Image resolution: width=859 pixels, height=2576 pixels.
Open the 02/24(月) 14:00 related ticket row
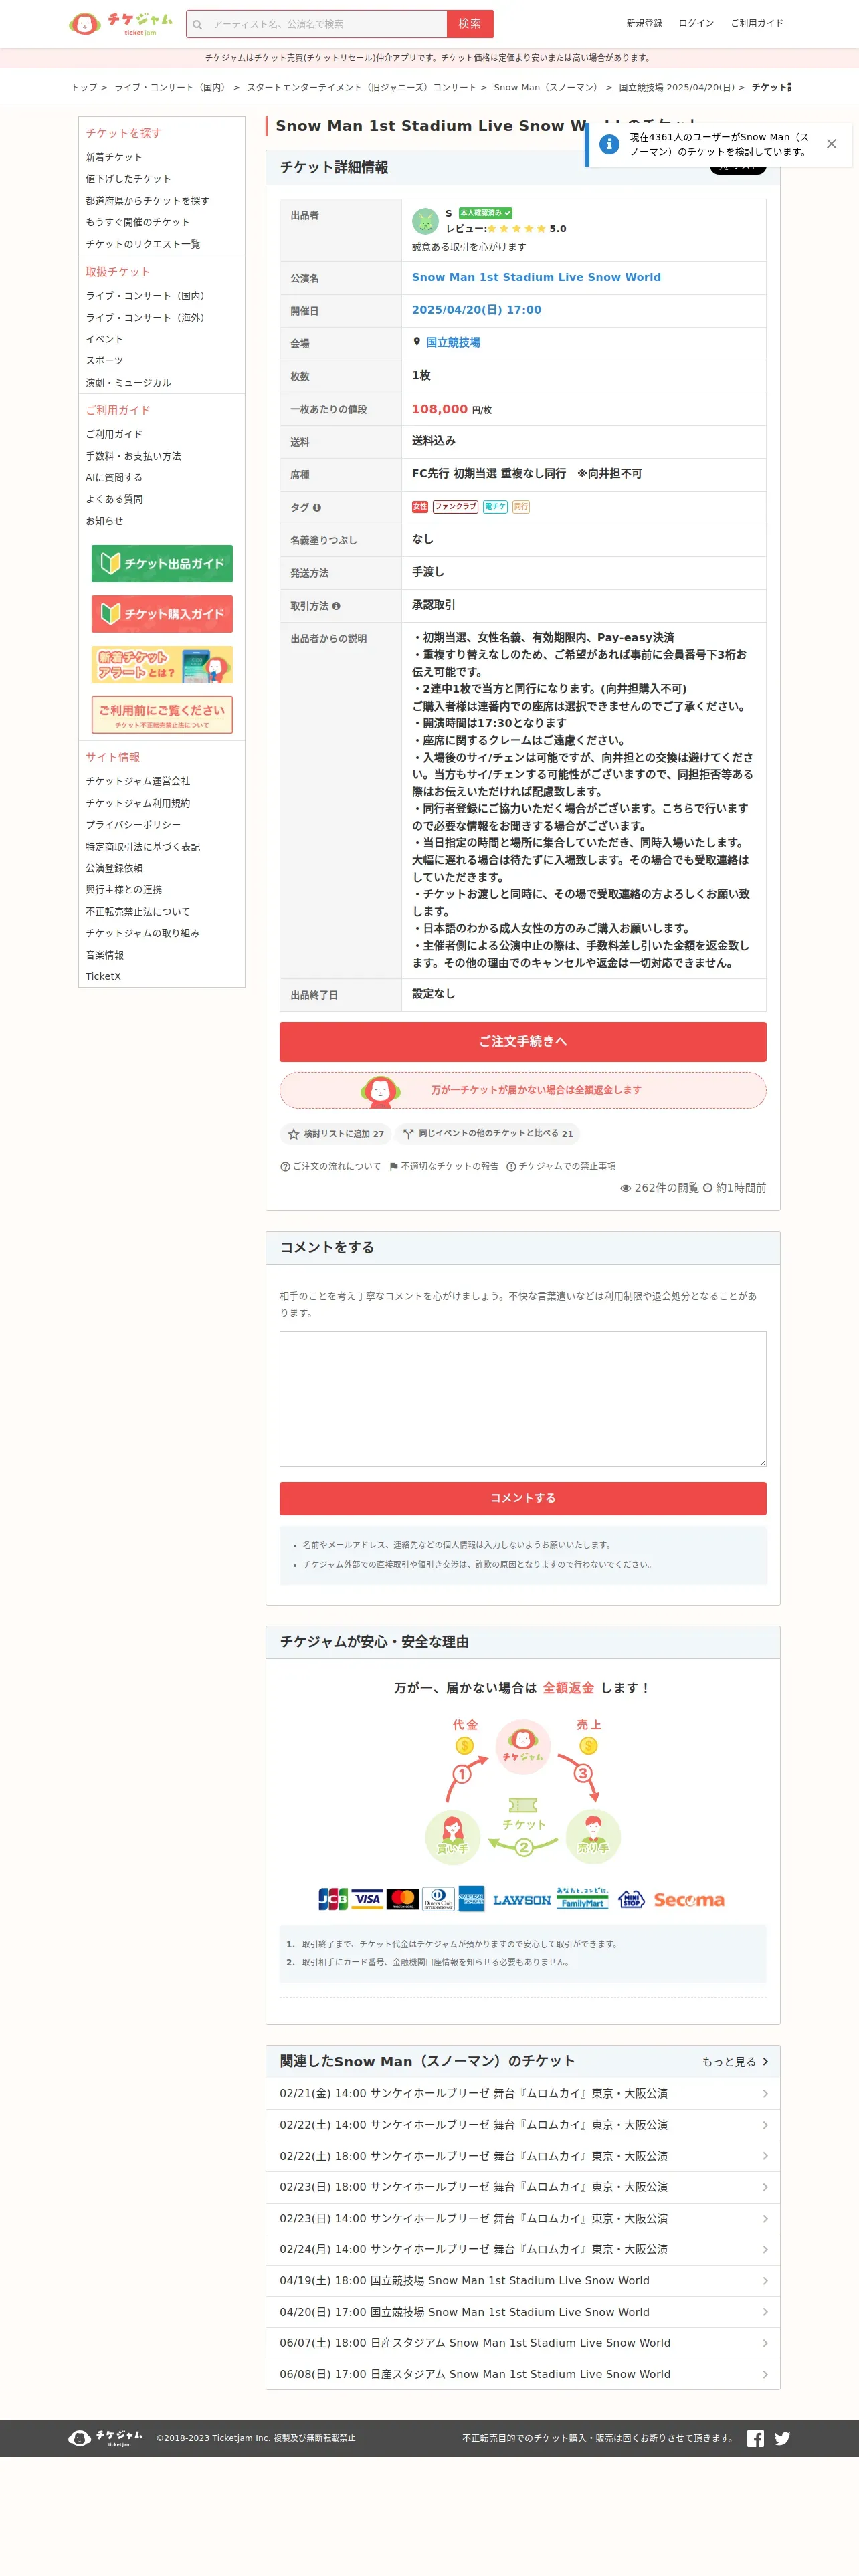coord(523,2249)
